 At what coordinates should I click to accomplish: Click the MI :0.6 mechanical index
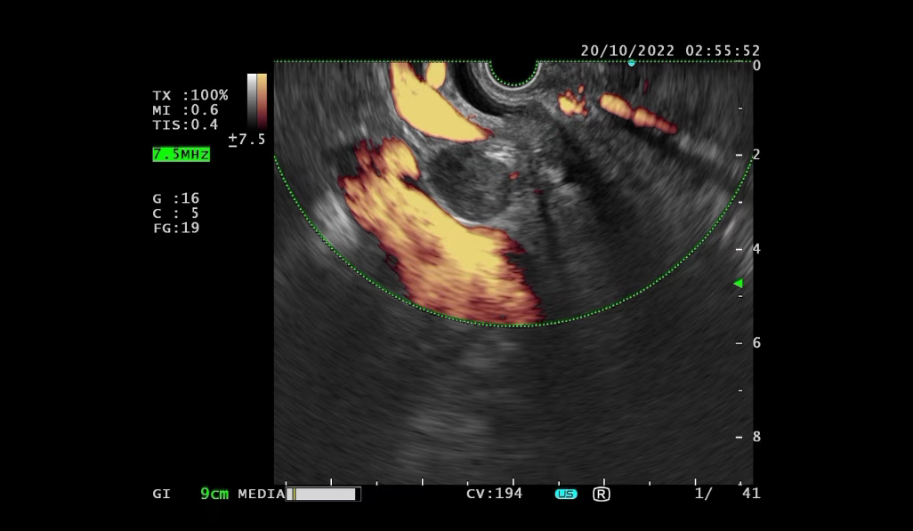tap(185, 110)
